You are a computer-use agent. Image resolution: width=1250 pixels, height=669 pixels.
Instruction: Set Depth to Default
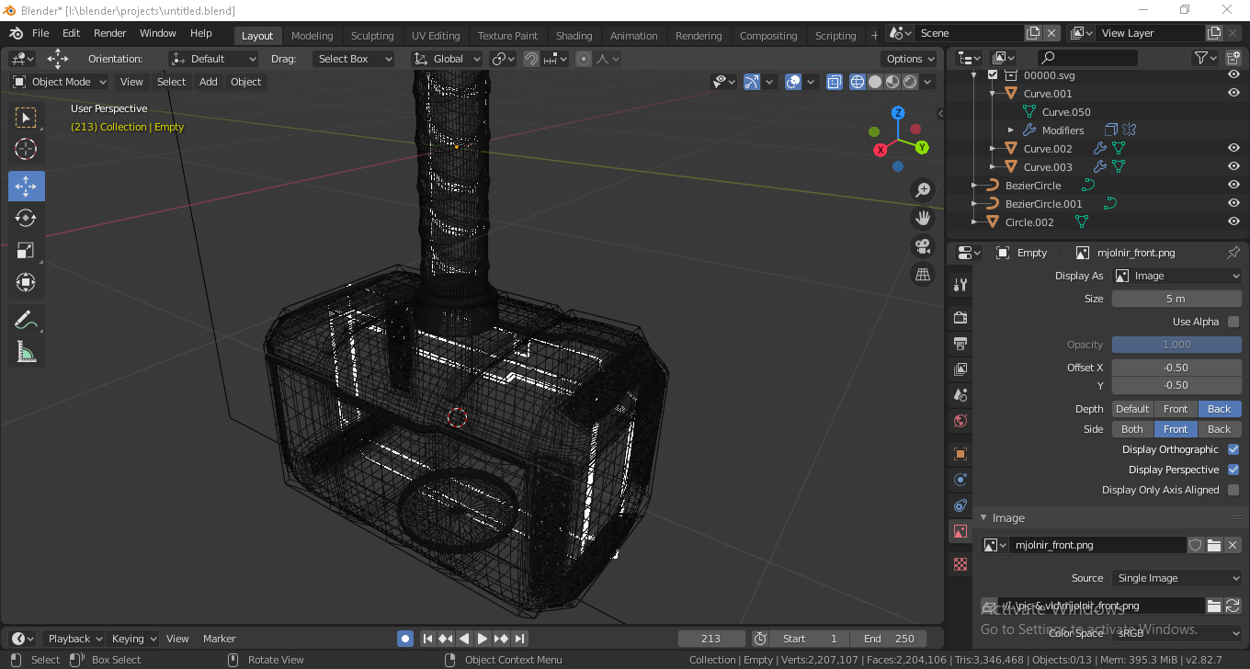click(1132, 409)
